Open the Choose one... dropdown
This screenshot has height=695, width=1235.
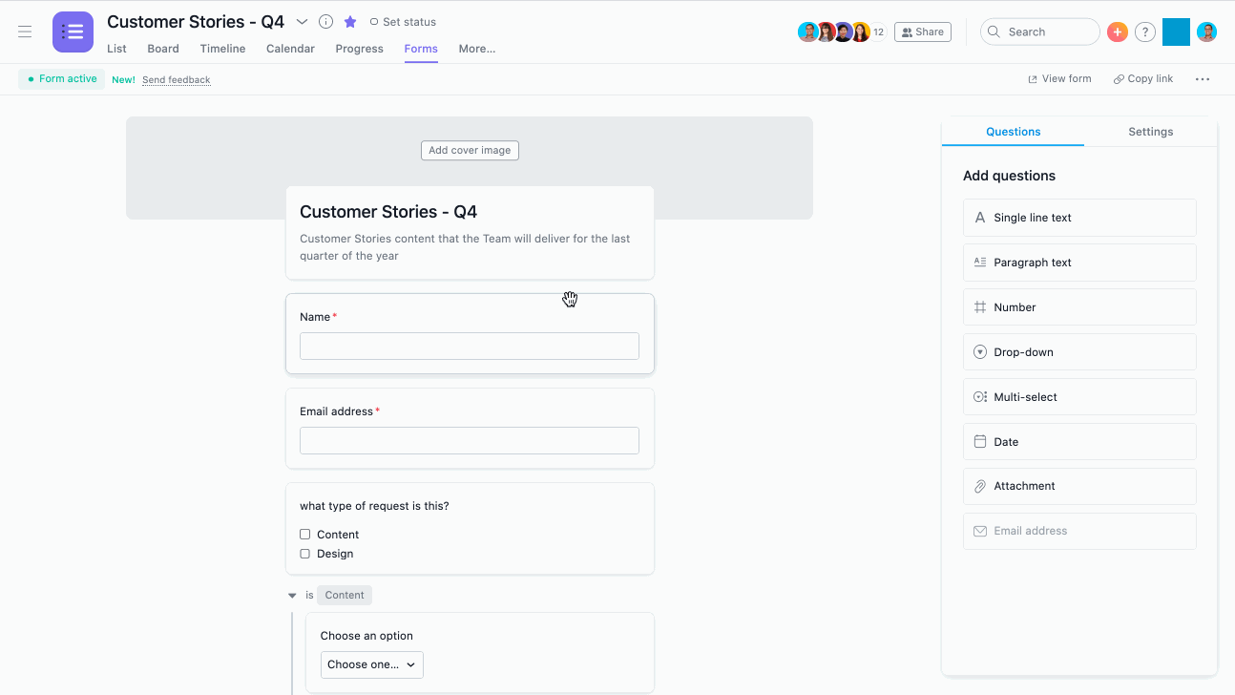click(x=371, y=664)
